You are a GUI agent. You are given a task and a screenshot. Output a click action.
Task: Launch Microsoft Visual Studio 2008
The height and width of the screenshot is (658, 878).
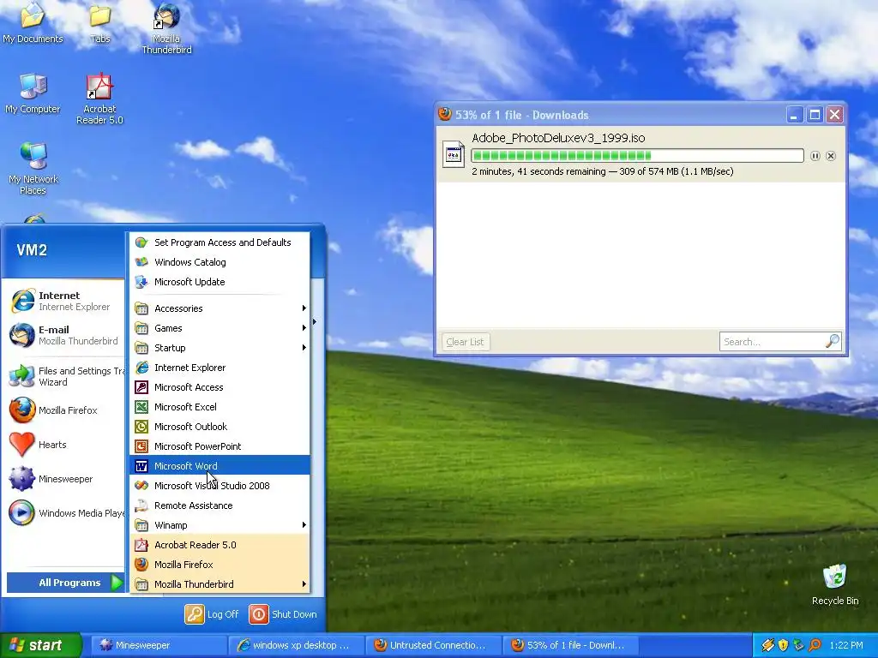tap(219, 486)
